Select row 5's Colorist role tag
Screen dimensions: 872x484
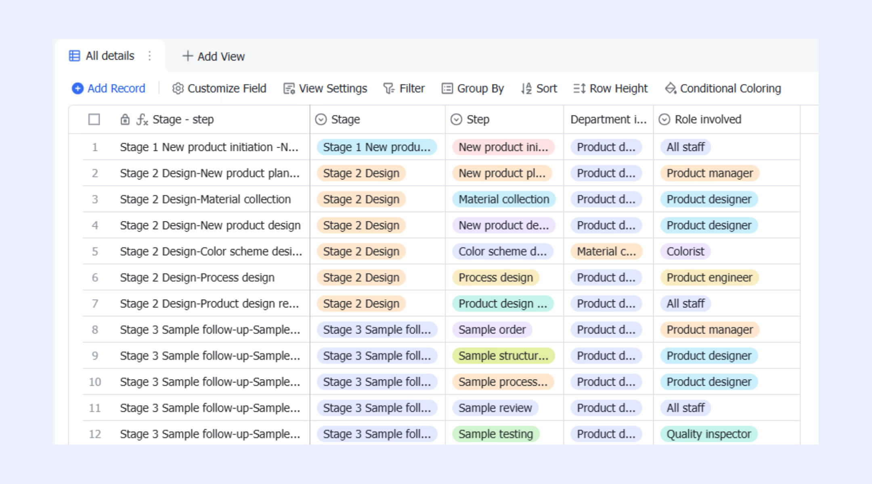coord(685,251)
